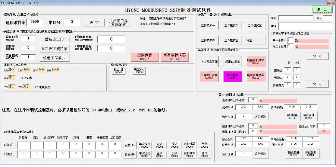This screenshot has height=167, width=336.
Task: Click the 设定 button below 第二个回零
Action: point(317,56)
